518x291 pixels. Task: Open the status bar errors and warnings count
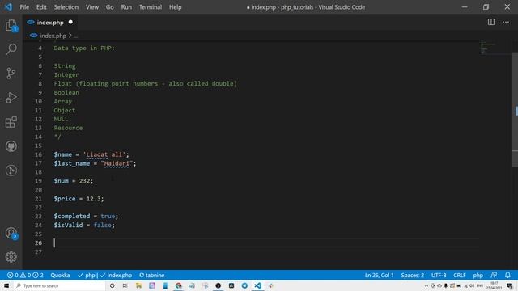pos(25,275)
